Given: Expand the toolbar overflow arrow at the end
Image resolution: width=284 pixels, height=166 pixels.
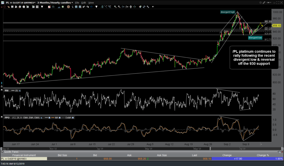Looking at the screenshot, I should coord(153,7).
